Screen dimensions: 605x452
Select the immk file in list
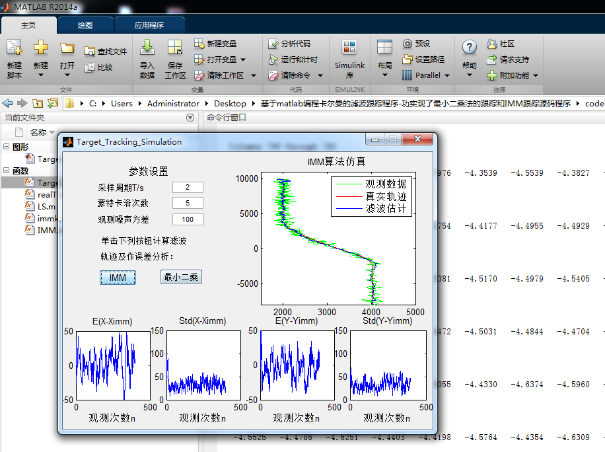pos(41,219)
